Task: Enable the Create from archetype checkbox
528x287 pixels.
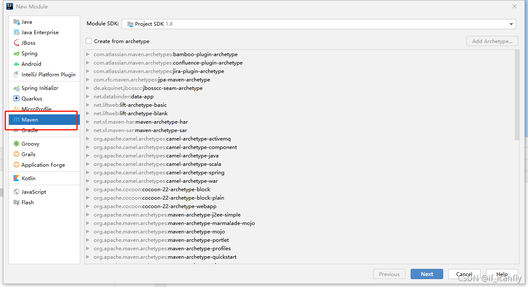Action: tap(89, 41)
